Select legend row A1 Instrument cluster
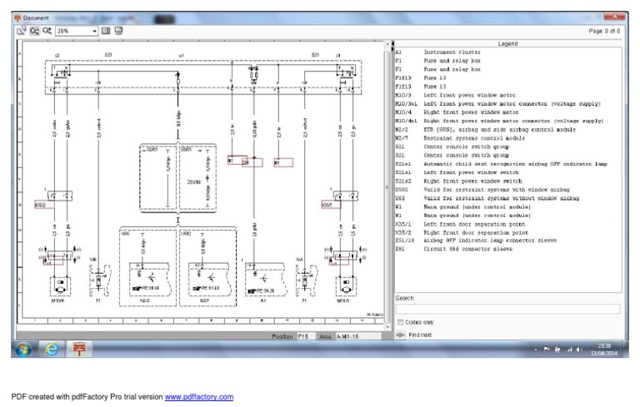The width and height of the screenshot is (640, 407). coord(507,52)
